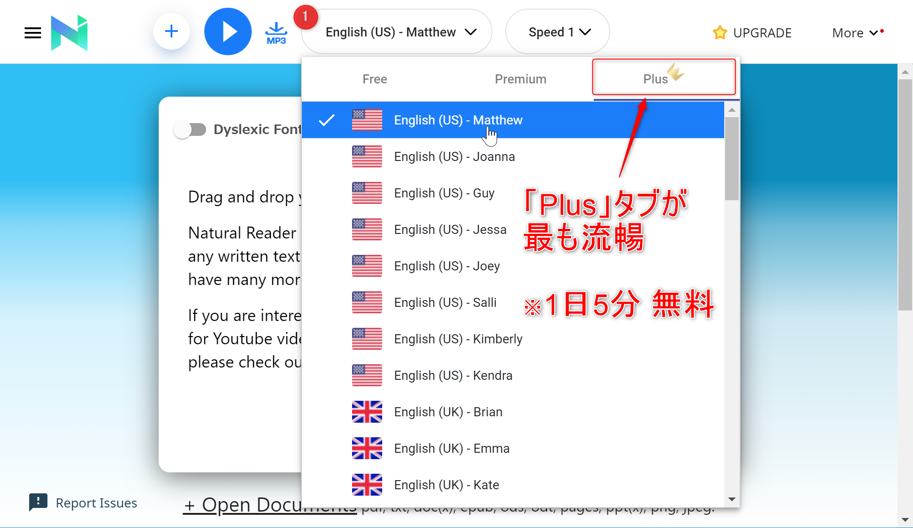This screenshot has height=528, width=913.
Task: Open the hamburger menu
Action: click(33, 32)
